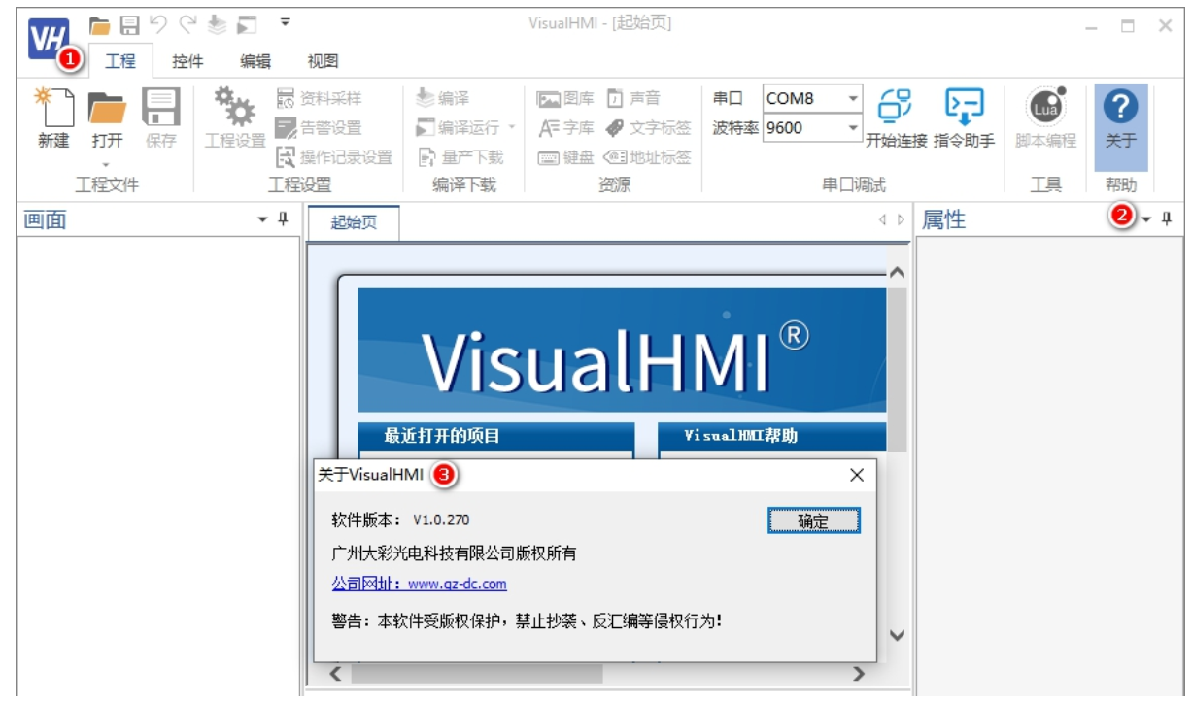
Task: Switch to the 视图 ribbon tab
Action: (x=323, y=61)
